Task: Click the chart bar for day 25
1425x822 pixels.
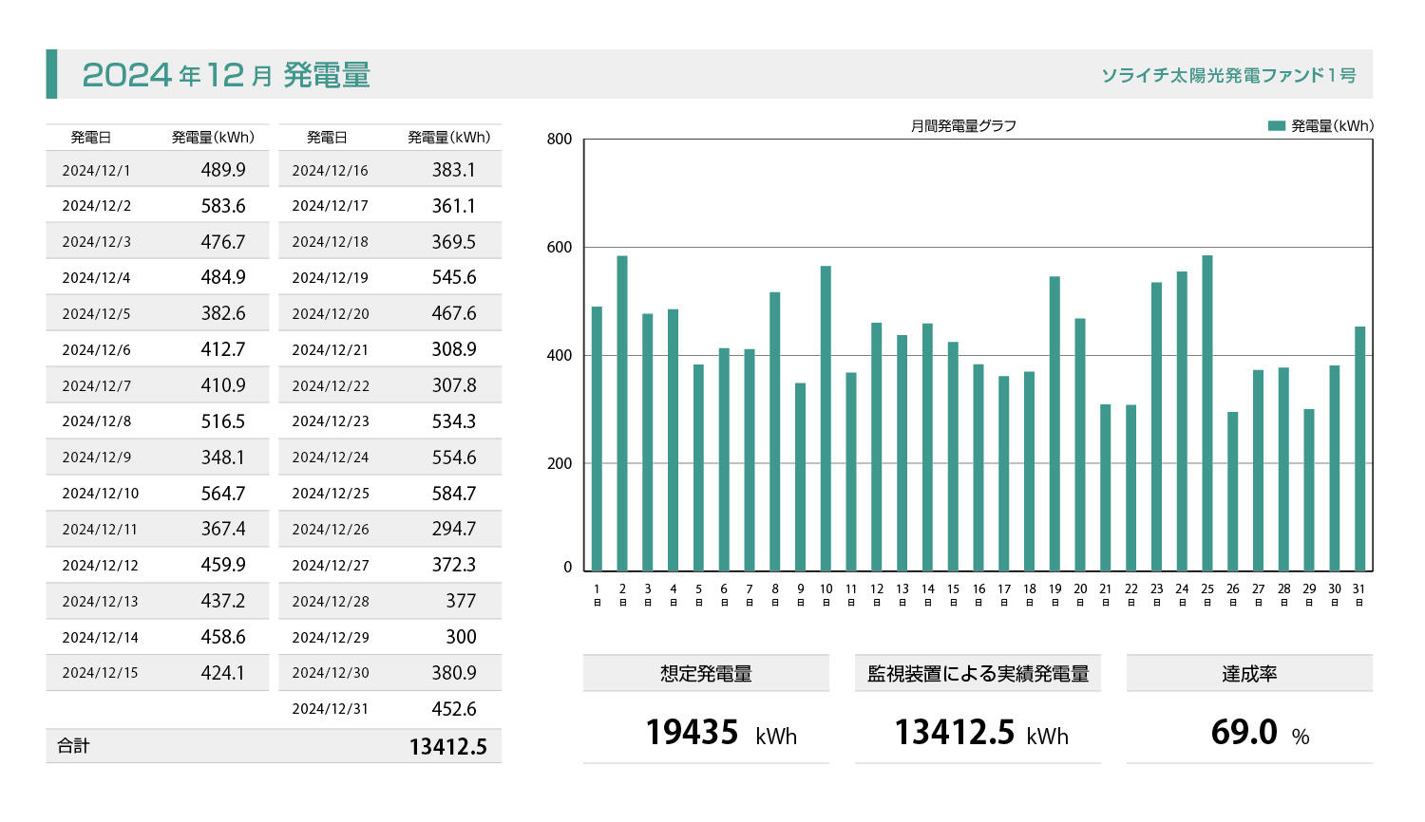Action: pos(1207,413)
